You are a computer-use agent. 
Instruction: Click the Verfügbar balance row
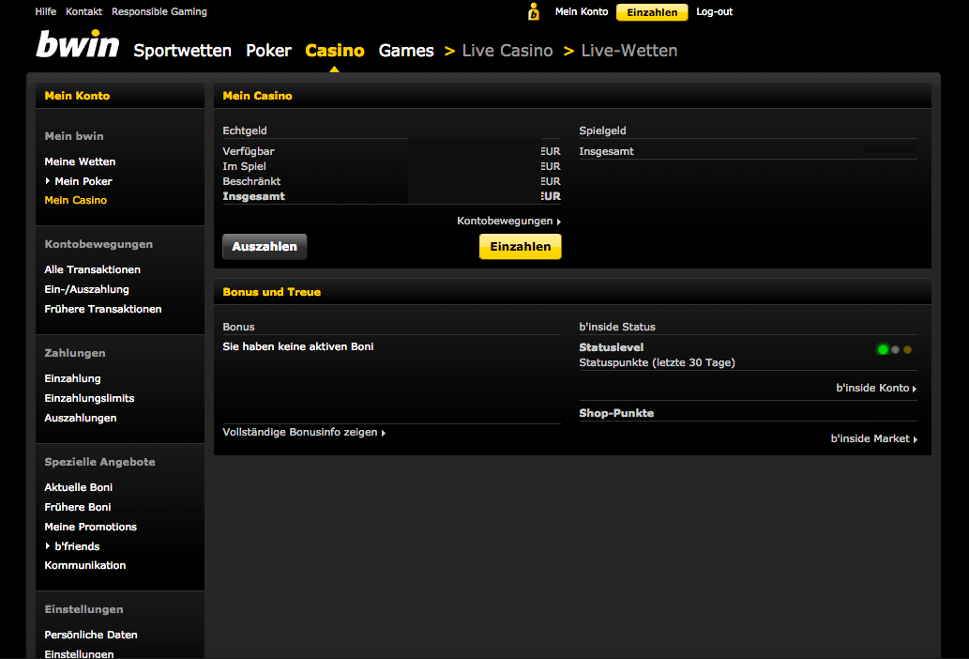coord(392,151)
